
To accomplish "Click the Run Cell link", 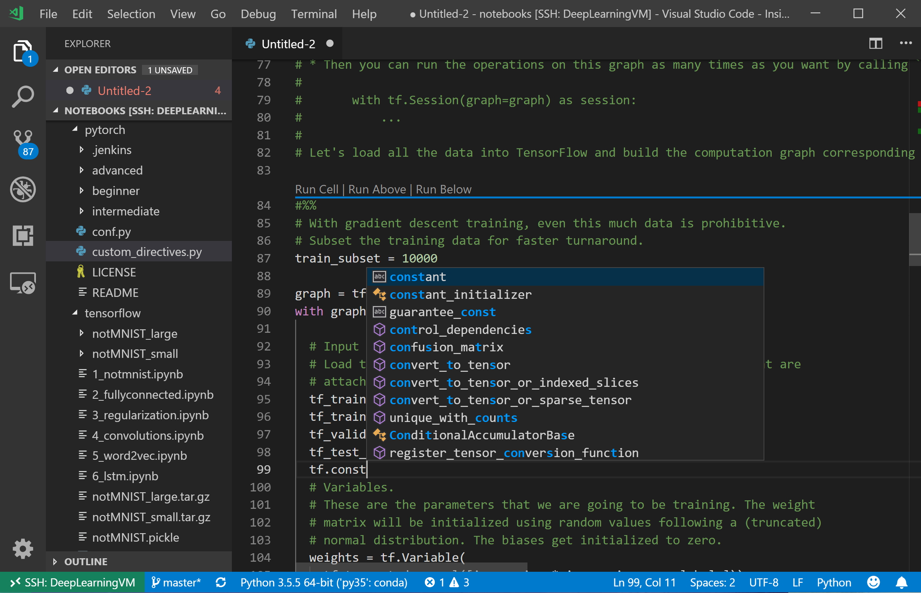I will pyautogui.click(x=316, y=189).
